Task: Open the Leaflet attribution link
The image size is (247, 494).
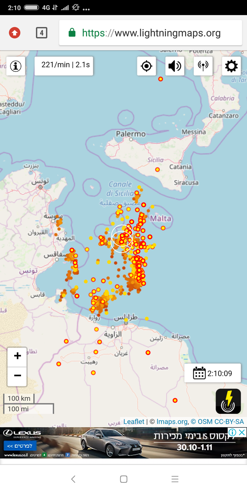Action: click(x=134, y=422)
